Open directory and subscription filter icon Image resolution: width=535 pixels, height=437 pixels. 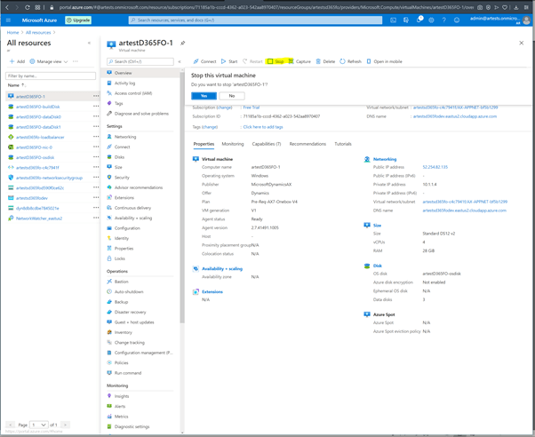click(406, 20)
